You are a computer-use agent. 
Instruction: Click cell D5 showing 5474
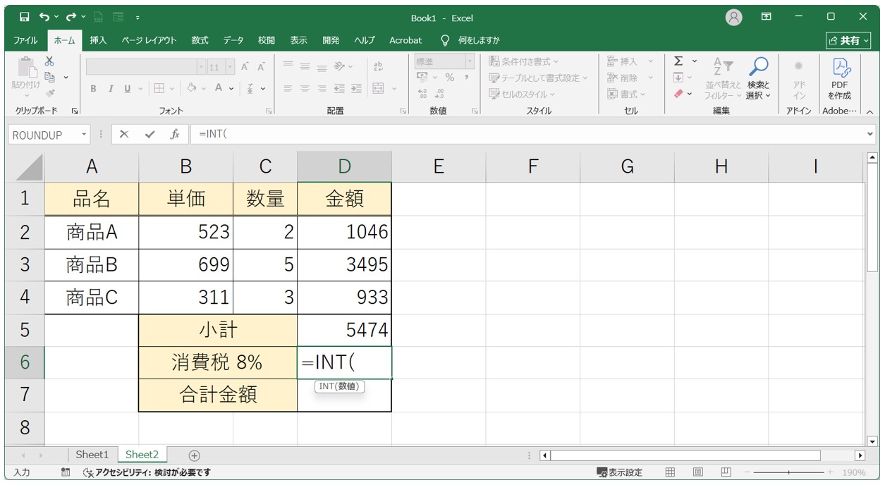pyautogui.click(x=344, y=330)
